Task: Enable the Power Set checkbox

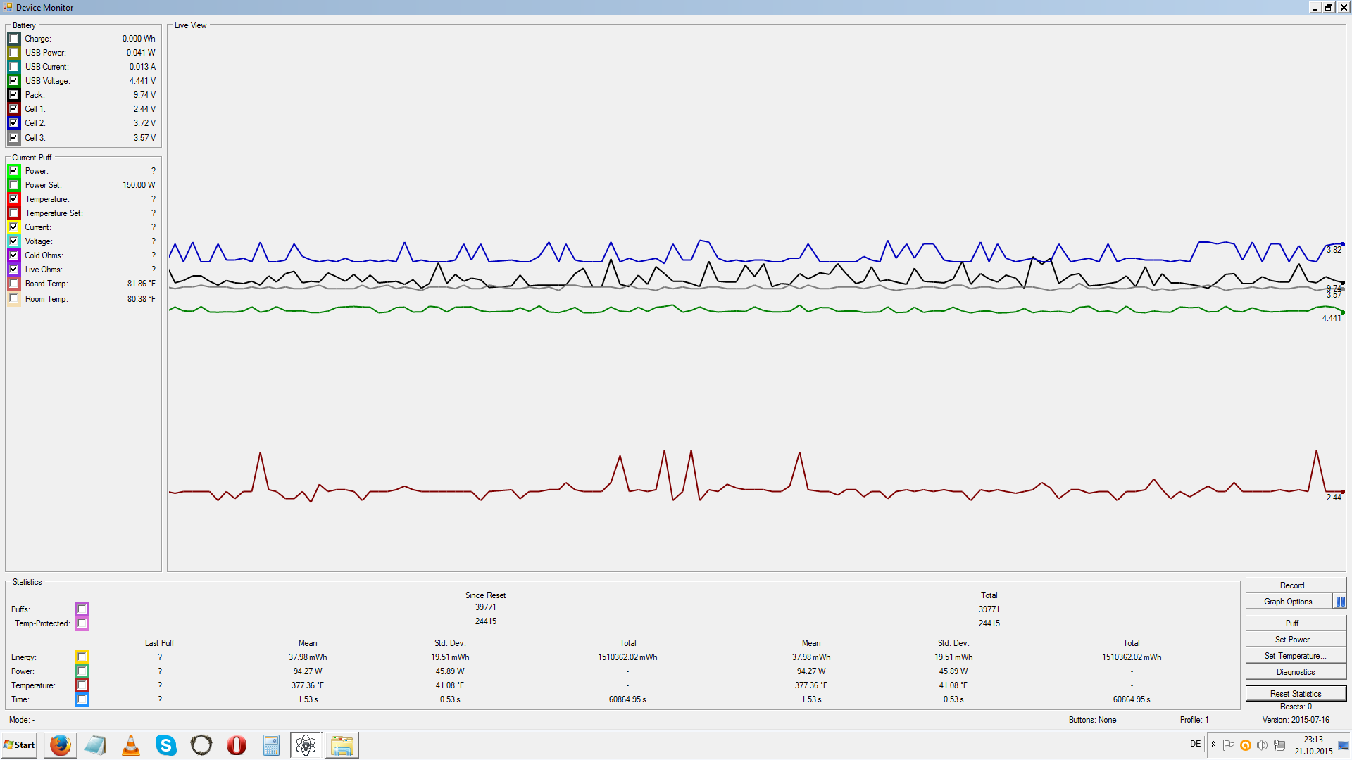Action: pyautogui.click(x=14, y=185)
